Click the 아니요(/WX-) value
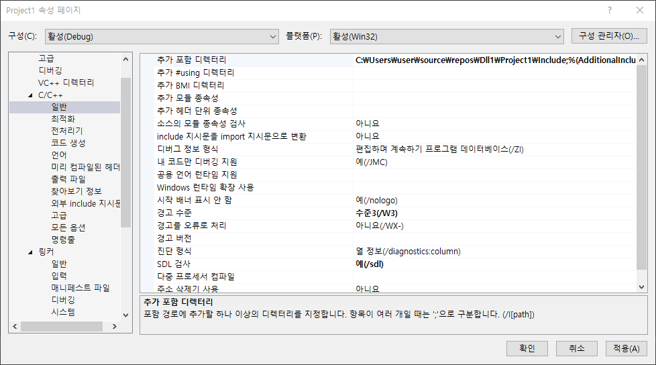This screenshot has width=656, height=365. (x=380, y=225)
